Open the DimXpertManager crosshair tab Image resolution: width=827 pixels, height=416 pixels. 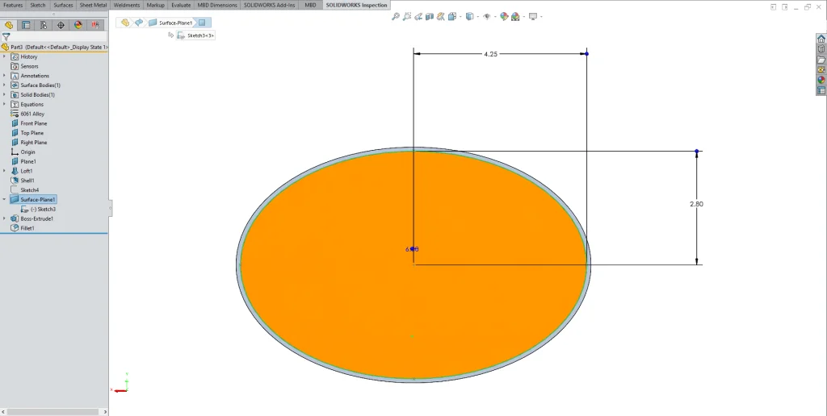tap(61, 26)
